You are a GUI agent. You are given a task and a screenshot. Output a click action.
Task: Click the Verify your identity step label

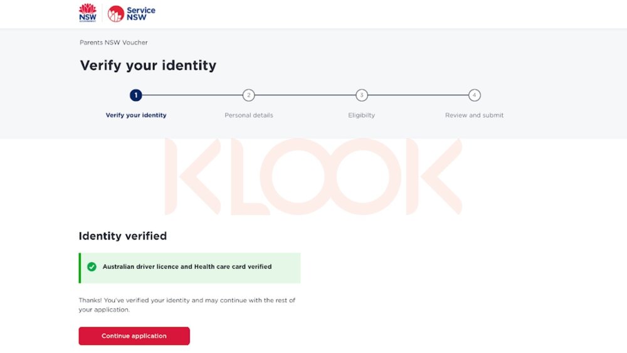point(136,115)
